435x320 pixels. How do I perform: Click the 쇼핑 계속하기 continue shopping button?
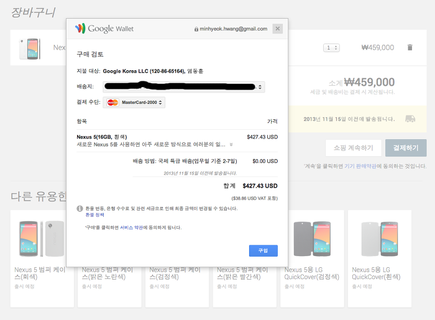[354, 148]
